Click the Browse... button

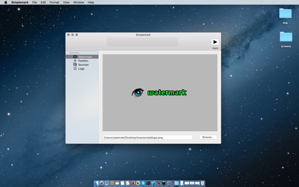coord(208,137)
